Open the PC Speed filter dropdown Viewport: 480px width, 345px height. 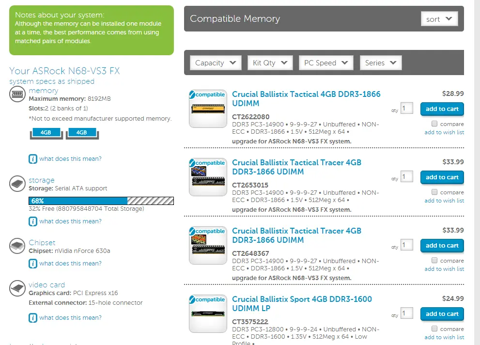[326, 63]
